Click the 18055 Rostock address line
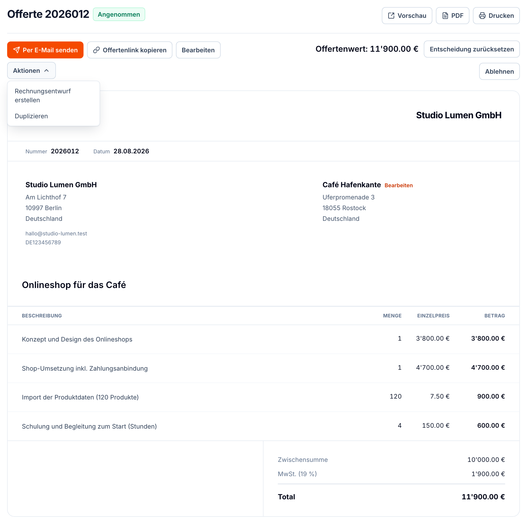 click(344, 208)
